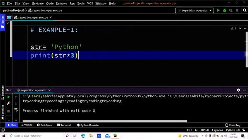This screenshot has height=139, width=248.
Task: Toggle tool window bars icon bottom-left
Action: pyautogui.click(x=3, y=130)
